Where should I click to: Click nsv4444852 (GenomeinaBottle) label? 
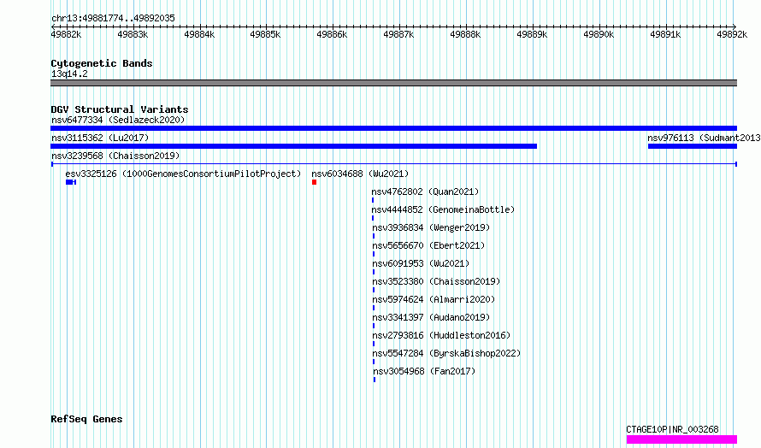click(x=443, y=209)
